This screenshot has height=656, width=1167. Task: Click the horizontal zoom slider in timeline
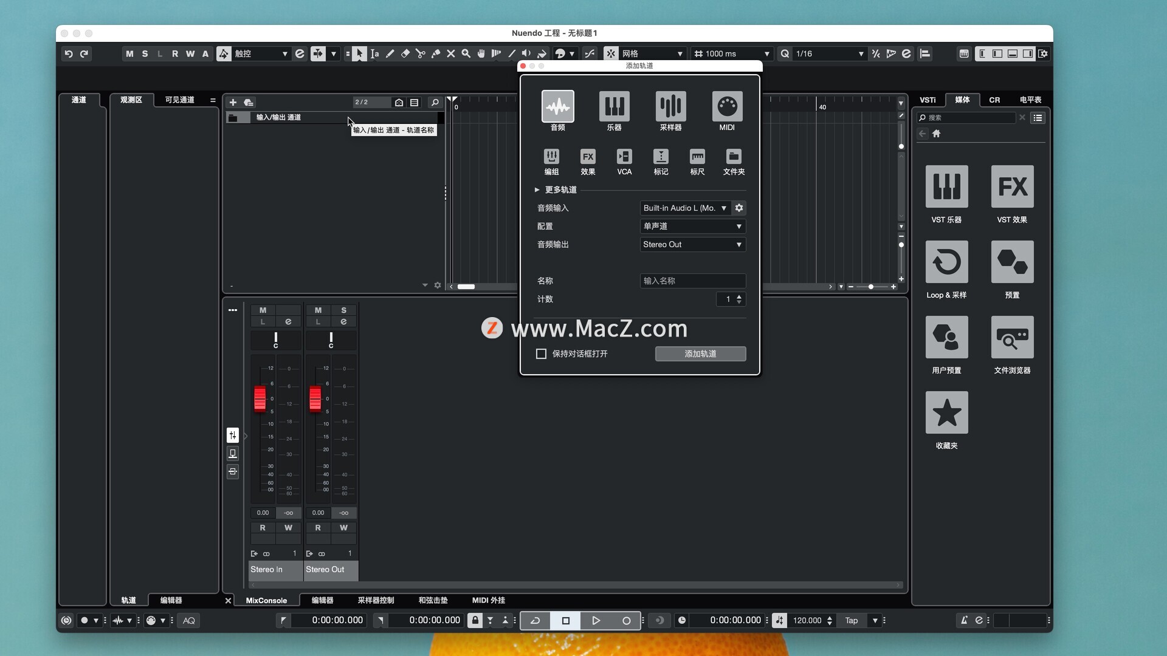871,287
